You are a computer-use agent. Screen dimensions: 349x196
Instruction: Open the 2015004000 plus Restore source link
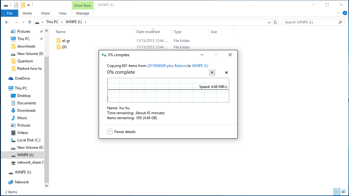(167, 66)
